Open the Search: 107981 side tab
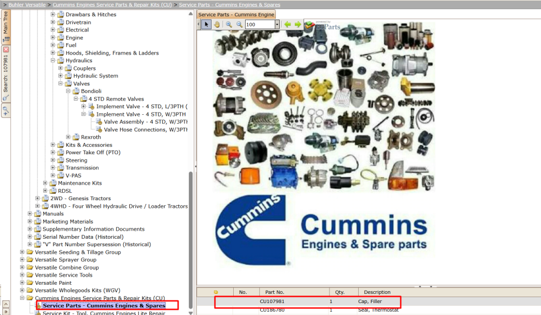 [6, 74]
